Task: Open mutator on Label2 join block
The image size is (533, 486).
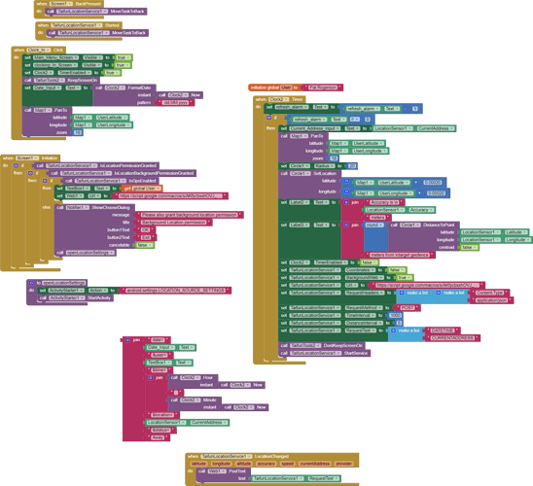Action: (346, 202)
